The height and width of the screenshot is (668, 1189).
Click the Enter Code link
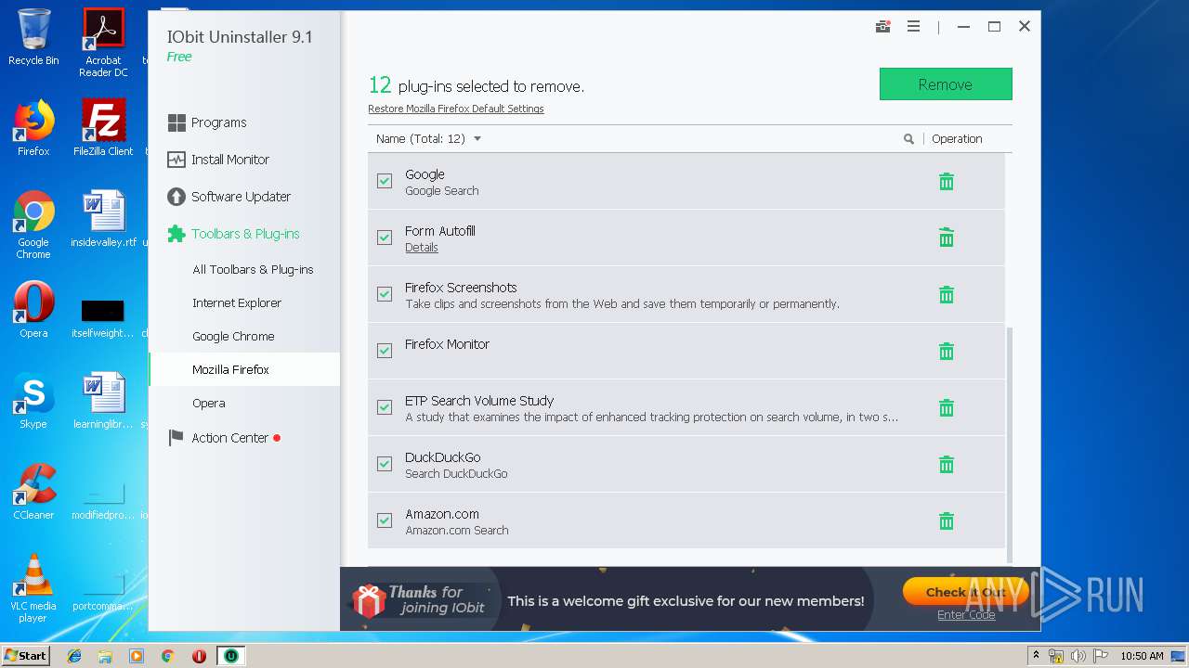[x=966, y=615]
